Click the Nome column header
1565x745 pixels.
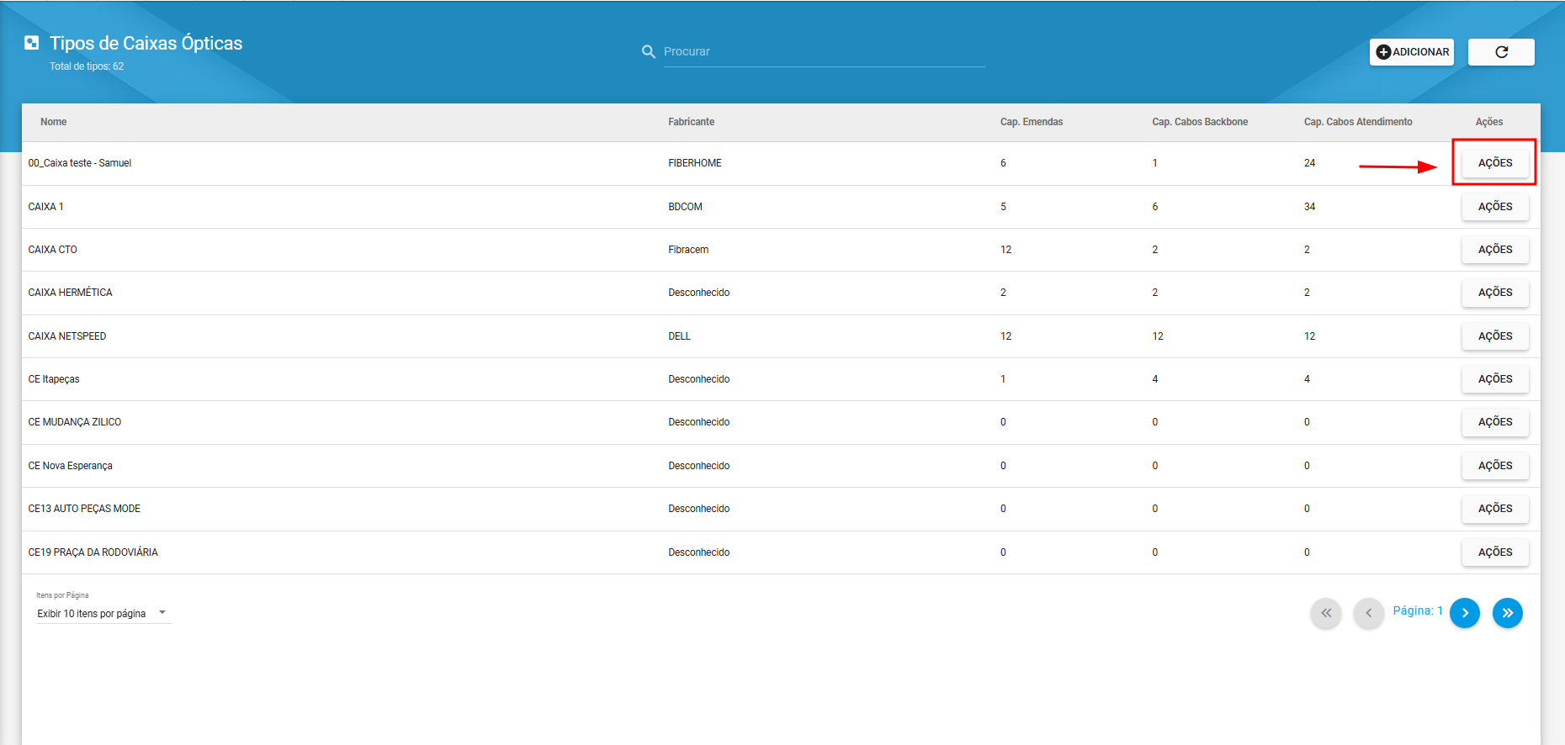[53, 122]
